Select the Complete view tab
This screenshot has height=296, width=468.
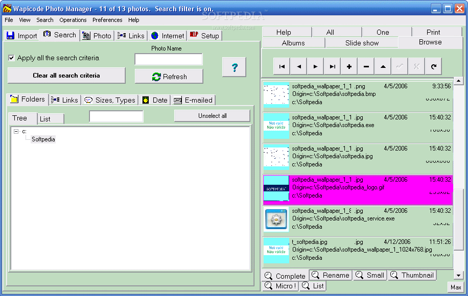tap(285, 276)
